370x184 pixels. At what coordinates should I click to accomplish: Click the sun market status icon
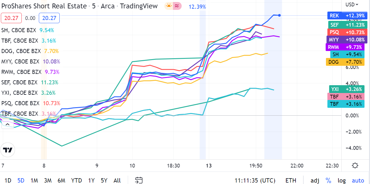click(168, 6)
